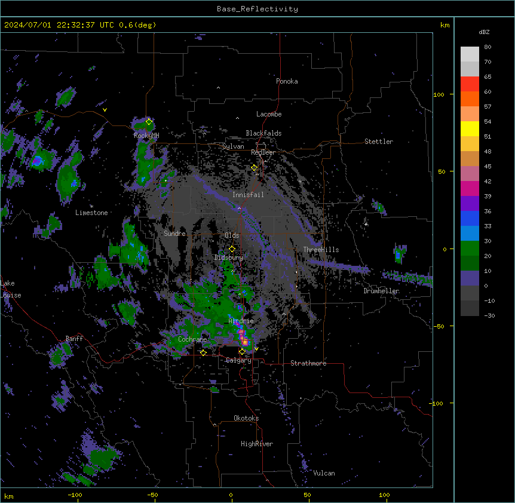Click the yellow V marker northwest of RockyMH

coord(105,110)
